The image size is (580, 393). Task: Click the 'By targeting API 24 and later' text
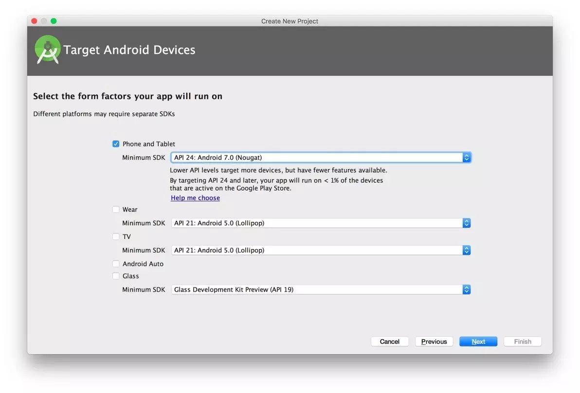276,184
